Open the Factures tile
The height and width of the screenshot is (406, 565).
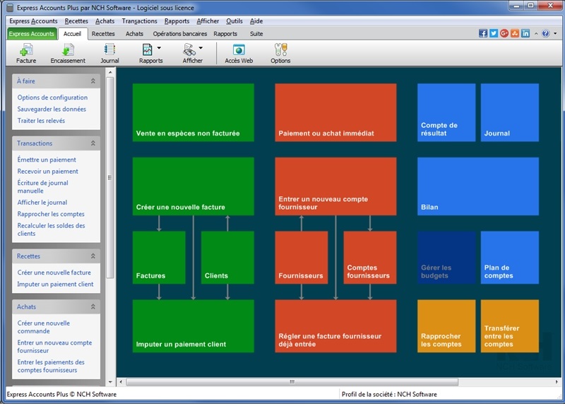159,258
